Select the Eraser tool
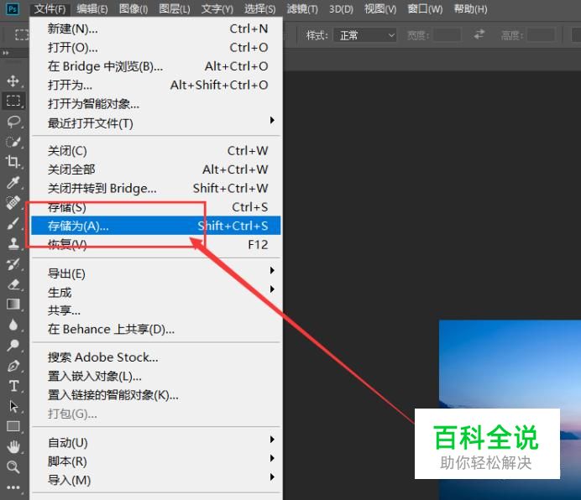 [13, 284]
